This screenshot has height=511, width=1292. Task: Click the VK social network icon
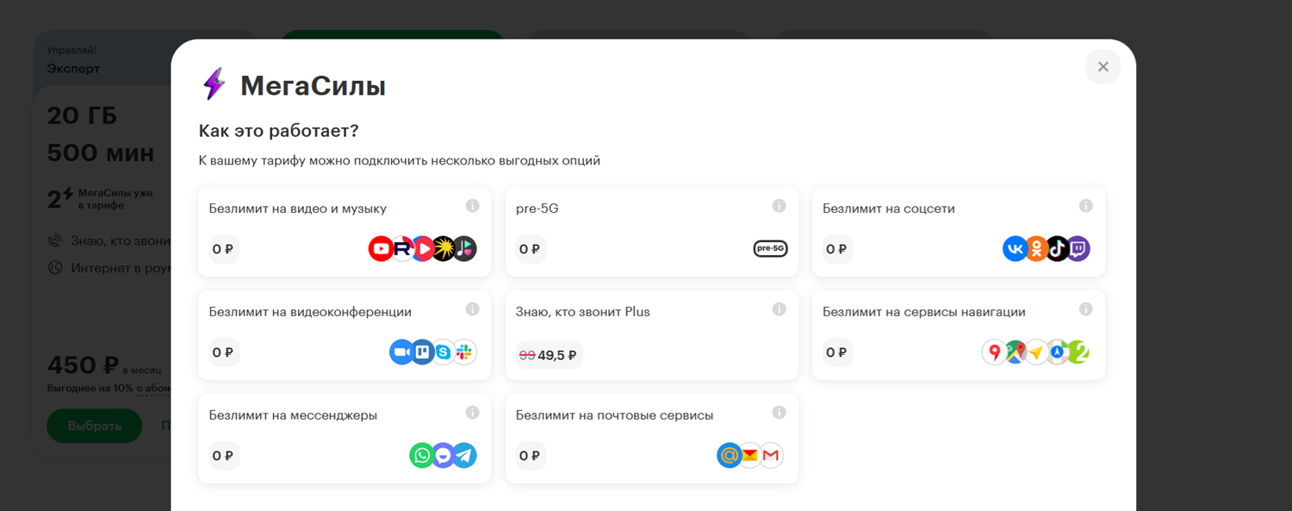pyautogui.click(x=1016, y=249)
